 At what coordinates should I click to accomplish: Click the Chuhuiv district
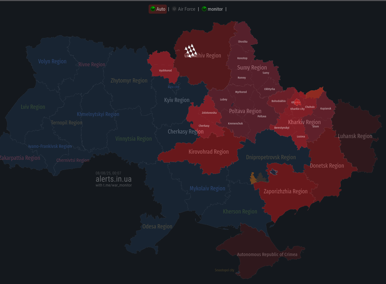pos(310,107)
